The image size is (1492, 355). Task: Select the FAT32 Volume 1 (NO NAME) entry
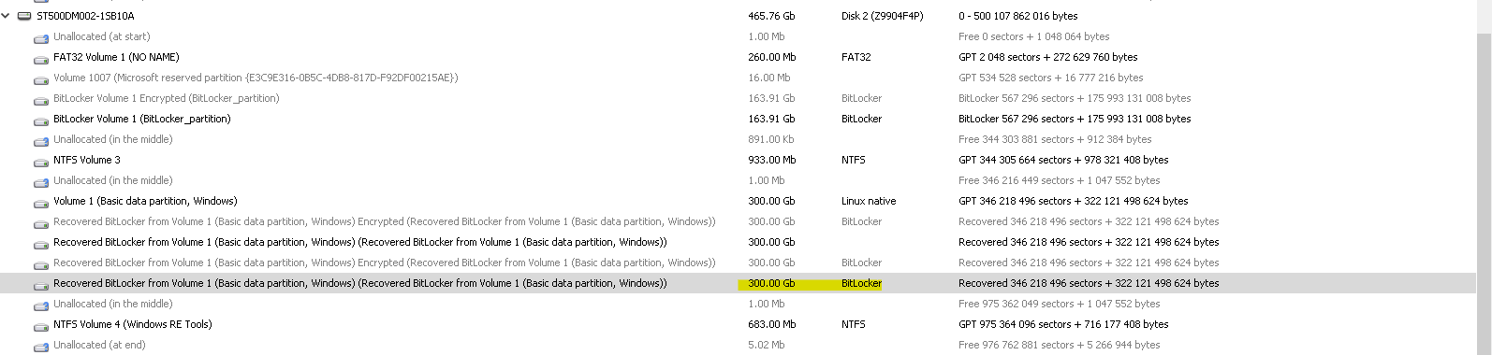[116, 57]
